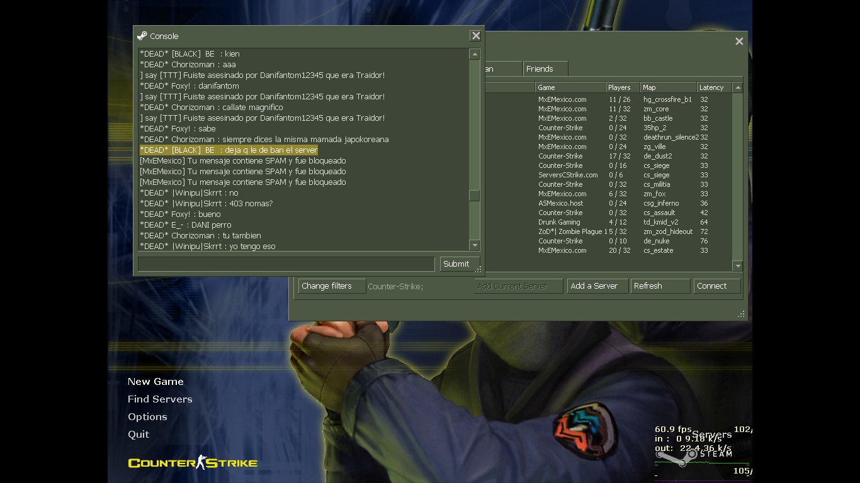
Task: Sort servers by Map column
Action: pos(669,87)
